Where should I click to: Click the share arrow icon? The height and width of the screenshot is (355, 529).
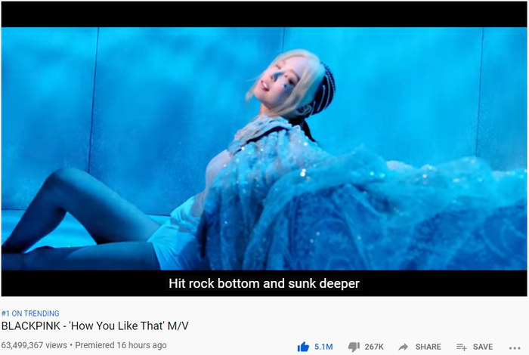(403, 347)
